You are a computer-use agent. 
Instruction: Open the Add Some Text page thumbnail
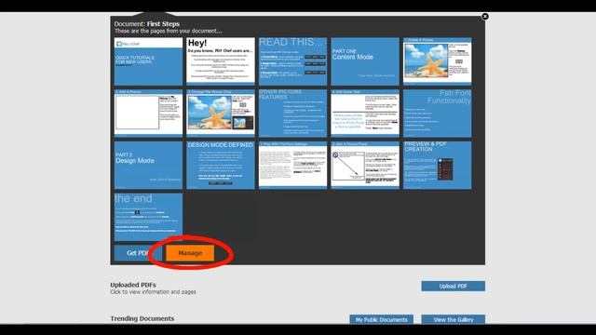[x=365, y=114]
